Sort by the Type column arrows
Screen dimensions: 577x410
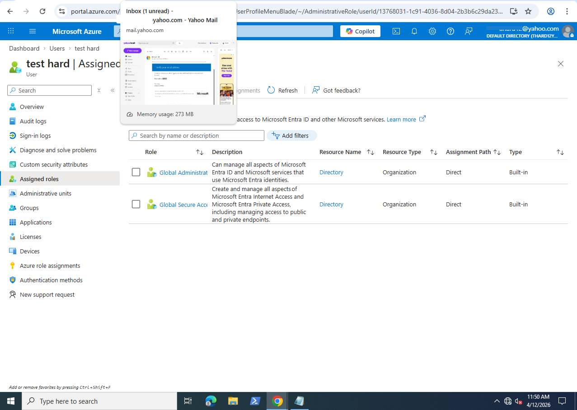tap(560, 152)
